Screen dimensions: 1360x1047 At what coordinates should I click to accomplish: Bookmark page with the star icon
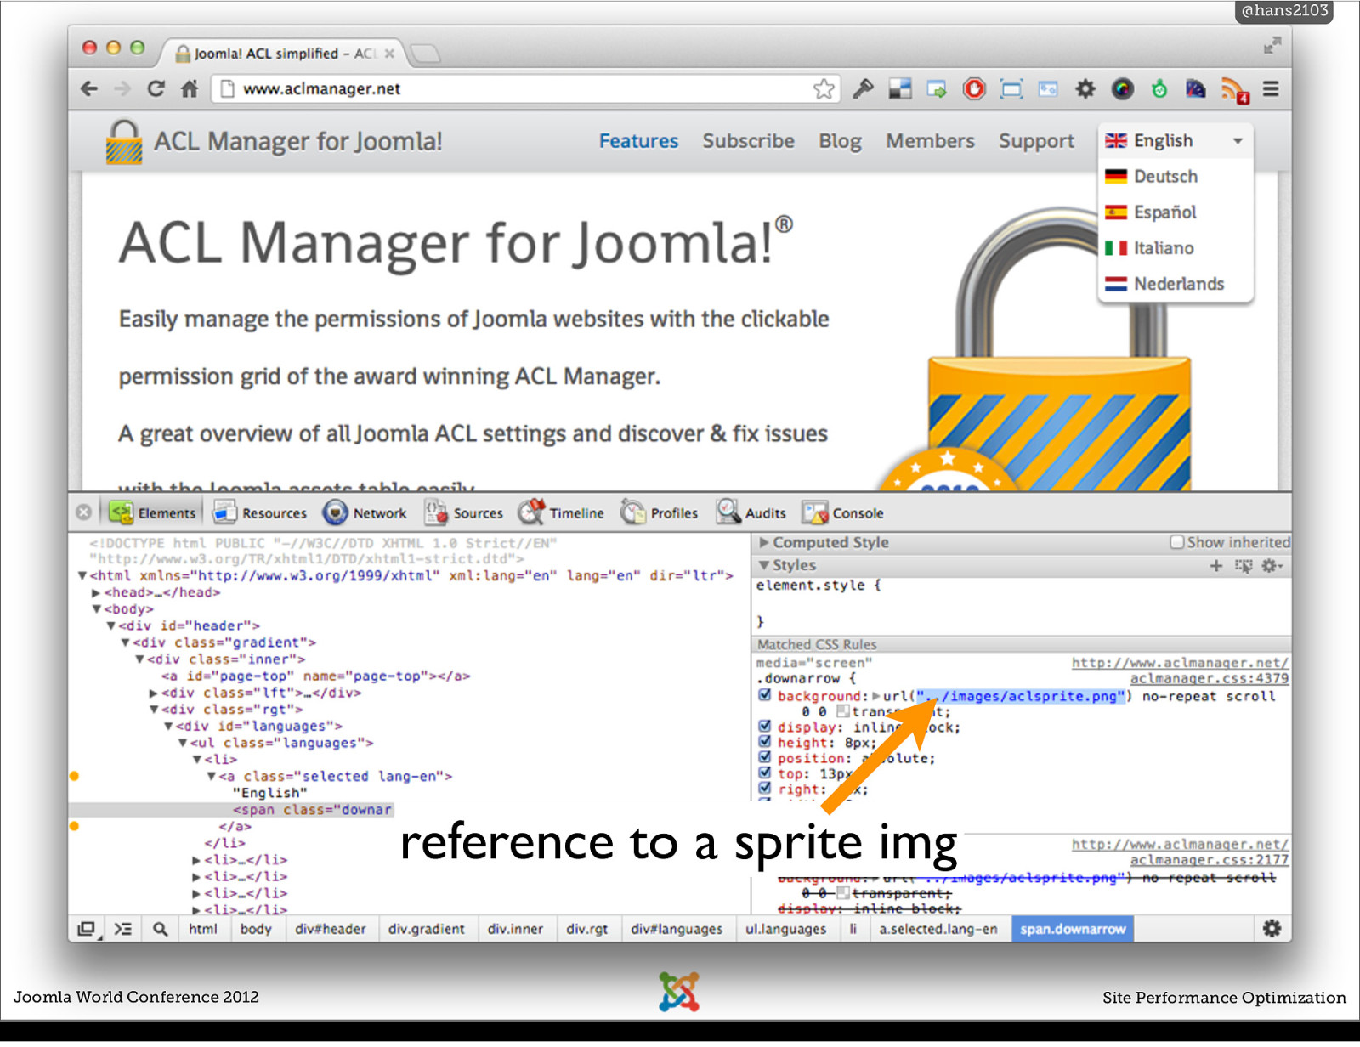tap(823, 88)
